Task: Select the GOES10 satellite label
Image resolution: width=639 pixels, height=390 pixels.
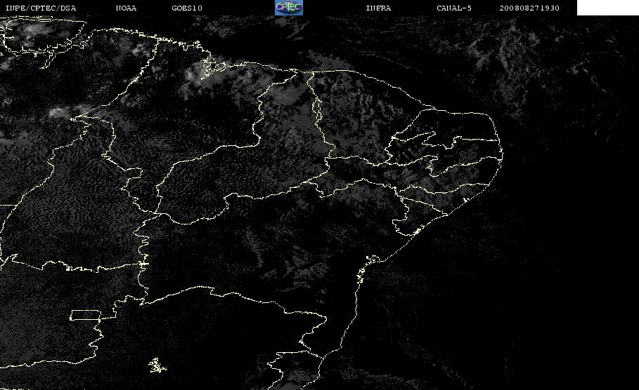Action: pos(187,8)
